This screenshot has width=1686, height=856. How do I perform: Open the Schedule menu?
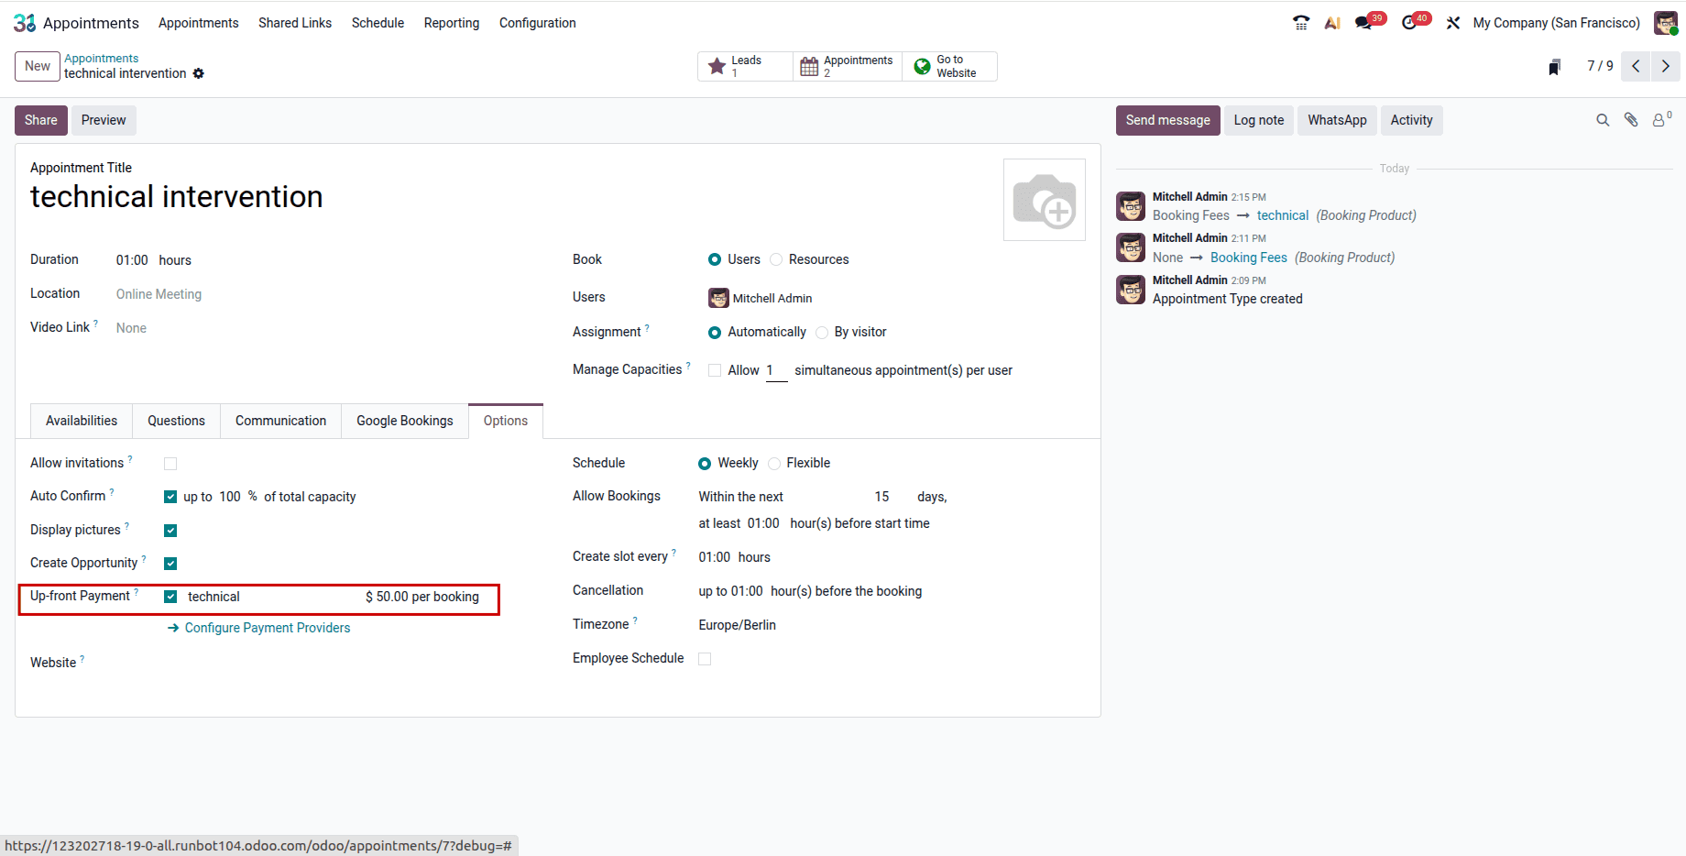378,23
